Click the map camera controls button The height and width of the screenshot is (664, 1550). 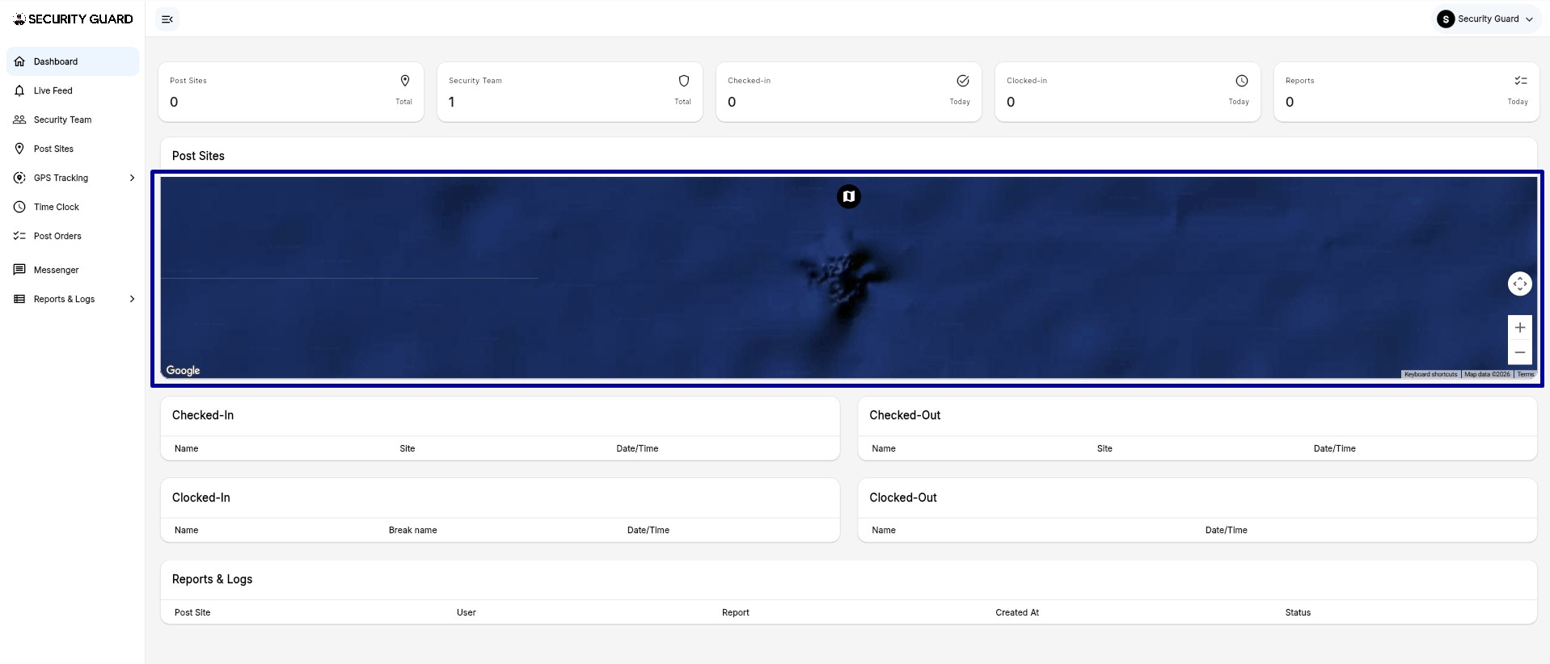coord(1520,284)
